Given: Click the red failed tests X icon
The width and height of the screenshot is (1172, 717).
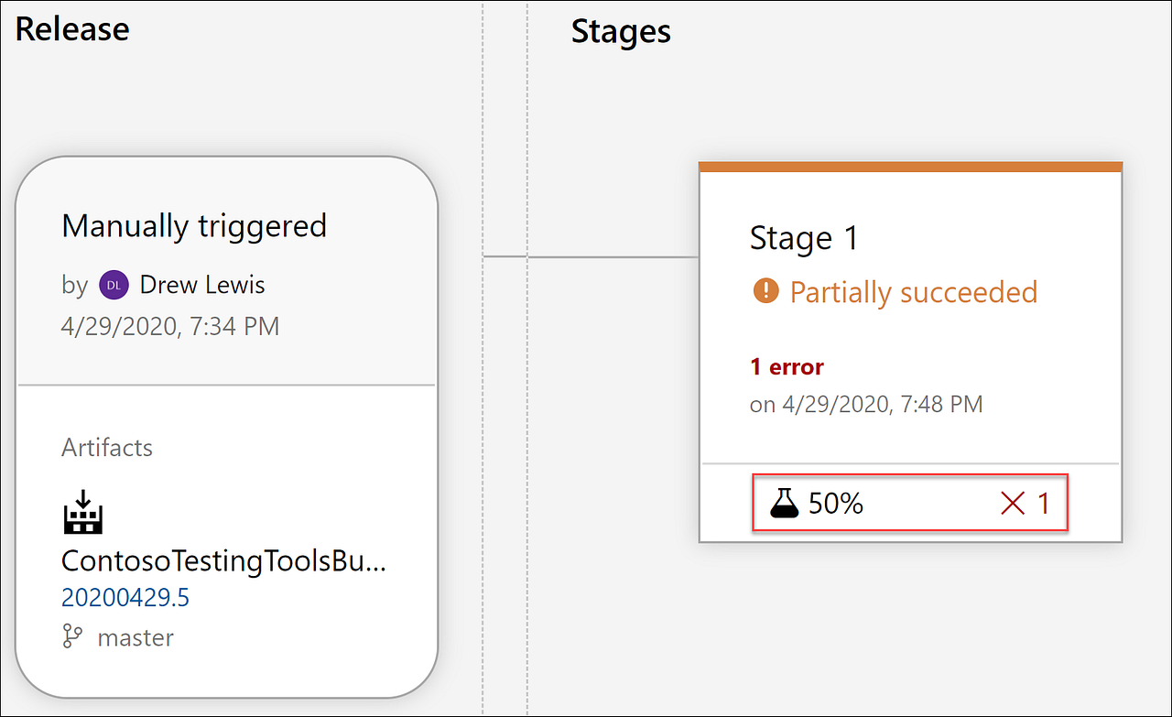Looking at the screenshot, I should point(1013,503).
